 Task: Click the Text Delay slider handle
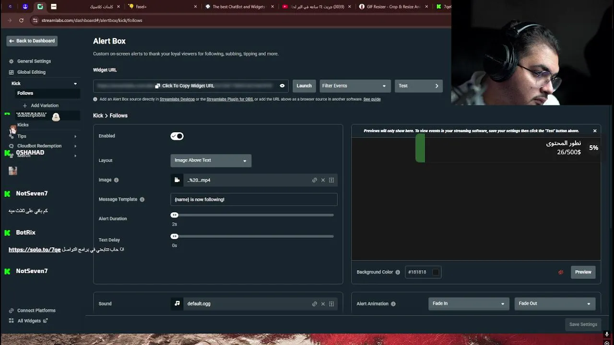coord(174,236)
